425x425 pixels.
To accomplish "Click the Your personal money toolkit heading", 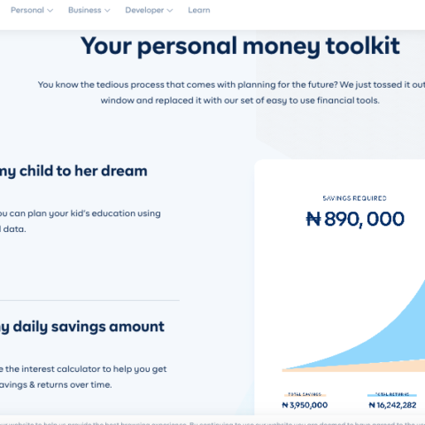I will (240, 46).
